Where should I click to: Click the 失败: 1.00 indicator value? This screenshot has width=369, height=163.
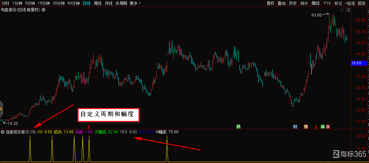click(84, 132)
